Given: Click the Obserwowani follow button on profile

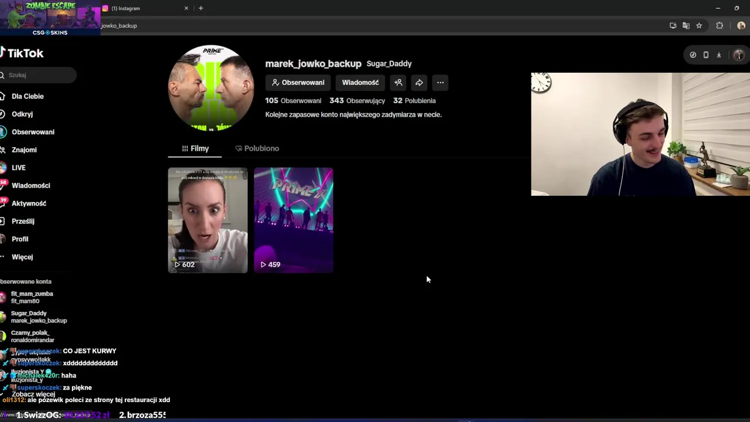Looking at the screenshot, I should pos(298,83).
